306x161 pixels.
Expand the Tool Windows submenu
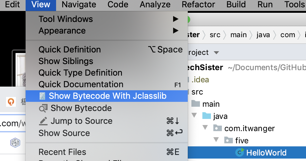pos(175,19)
